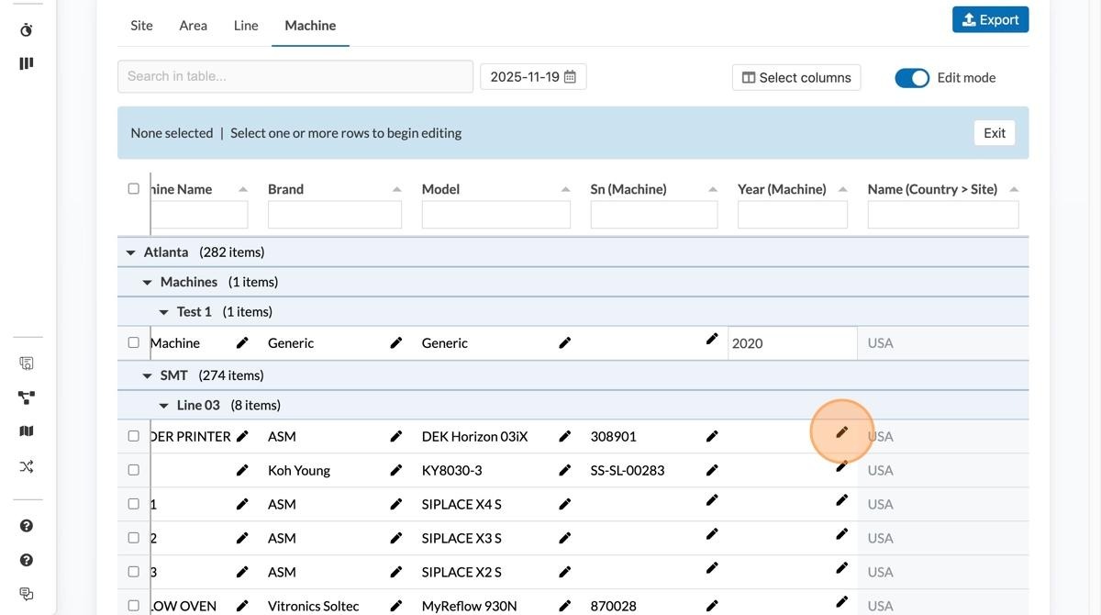
Task: Collapse the Atlanta group
Action: pyautogui.click(x=130, y=252)
